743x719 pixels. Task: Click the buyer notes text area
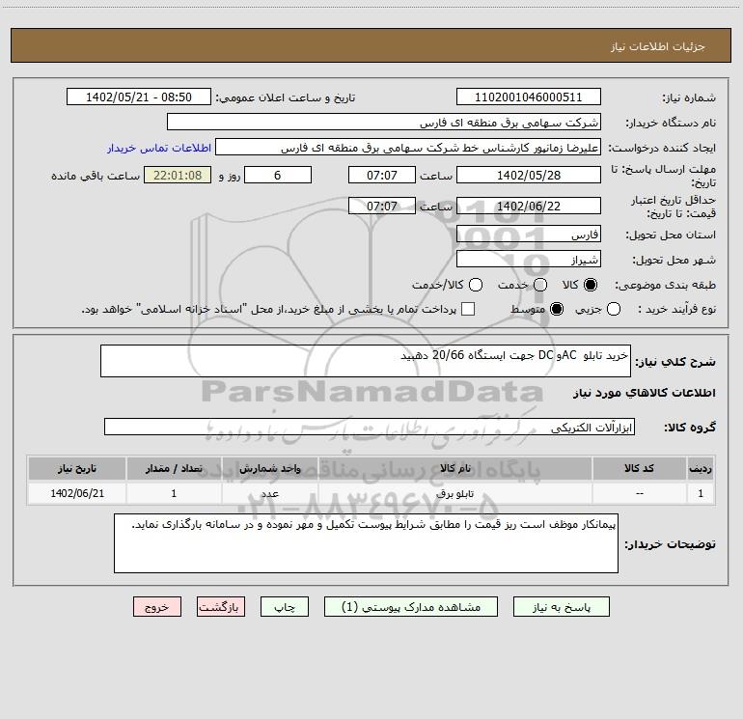366,543
